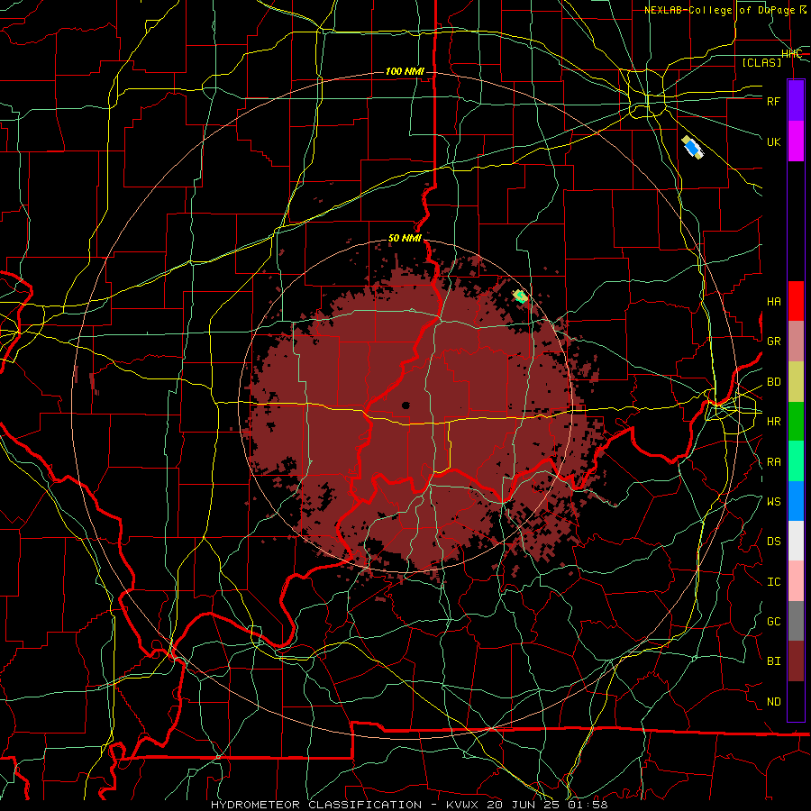Click the DS white legend swatch
Viewport: 811px width, 811px height.
click(x=796, y=541)
